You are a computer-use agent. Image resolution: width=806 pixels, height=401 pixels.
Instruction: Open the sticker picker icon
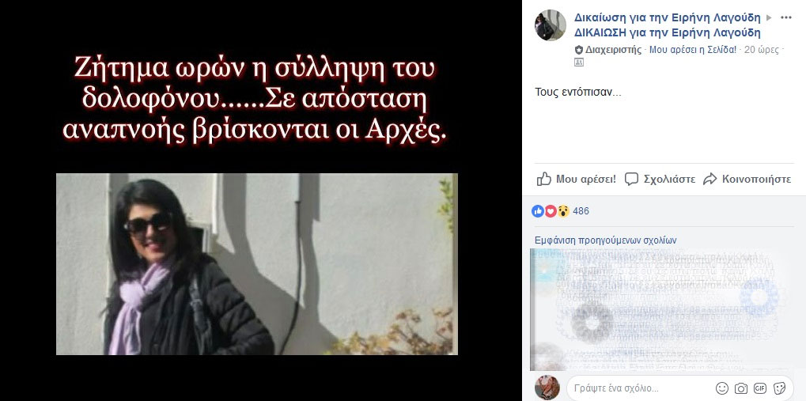coord(779,388)
